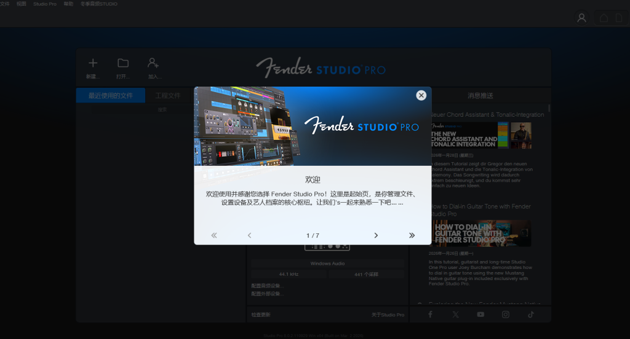Open the user account icon top right
This screenshot has height=339, width=630.
click(581, 18)
